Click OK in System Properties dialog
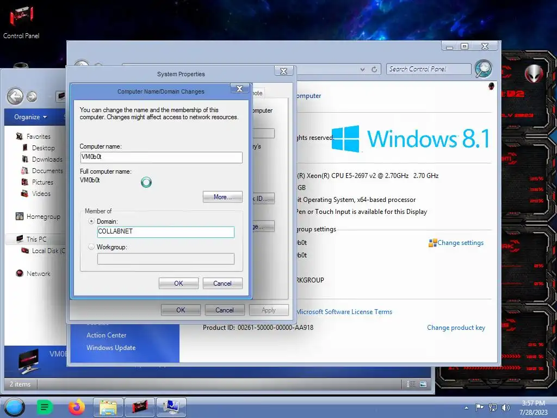557x418 pixels. point(181,310)
